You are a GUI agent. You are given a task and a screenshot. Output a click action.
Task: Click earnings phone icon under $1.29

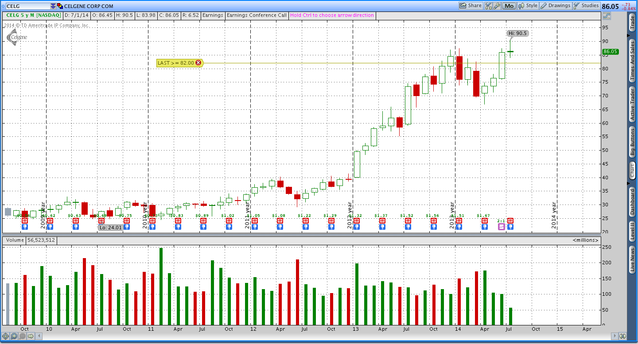(x=331, y=220)
